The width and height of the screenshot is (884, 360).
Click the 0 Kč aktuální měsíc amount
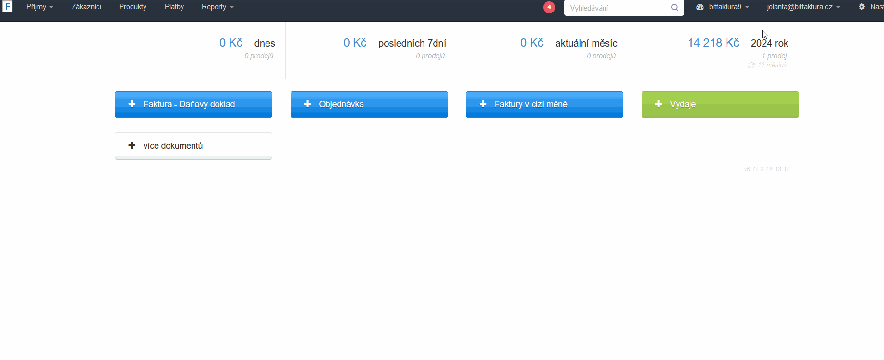click(x=532, y=43)
